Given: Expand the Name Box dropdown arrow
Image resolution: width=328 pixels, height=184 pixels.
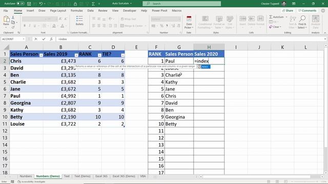Looking at the screenshot, I should pyautogui.click(x=24, y=39).
